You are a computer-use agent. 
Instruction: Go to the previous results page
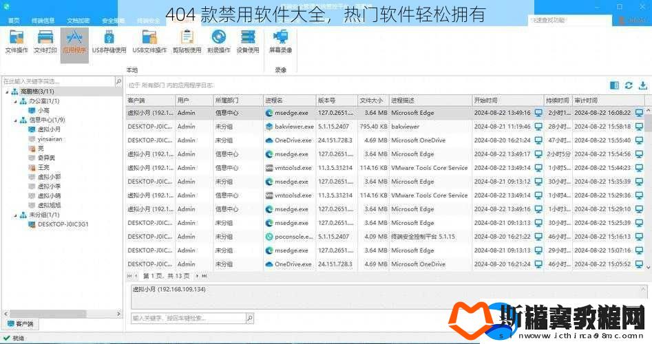coord(136,276)
